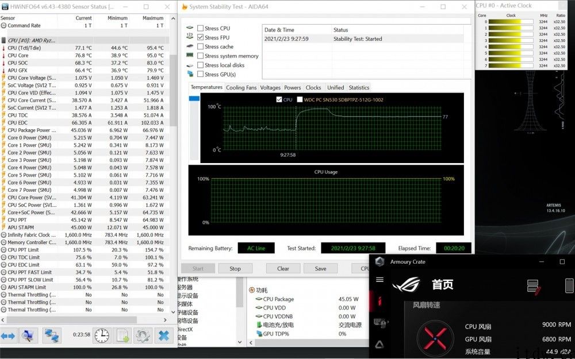Click the monitor icon beside Stress GPU(s)
Screen dimensions: 575x359
pos(190,74)
